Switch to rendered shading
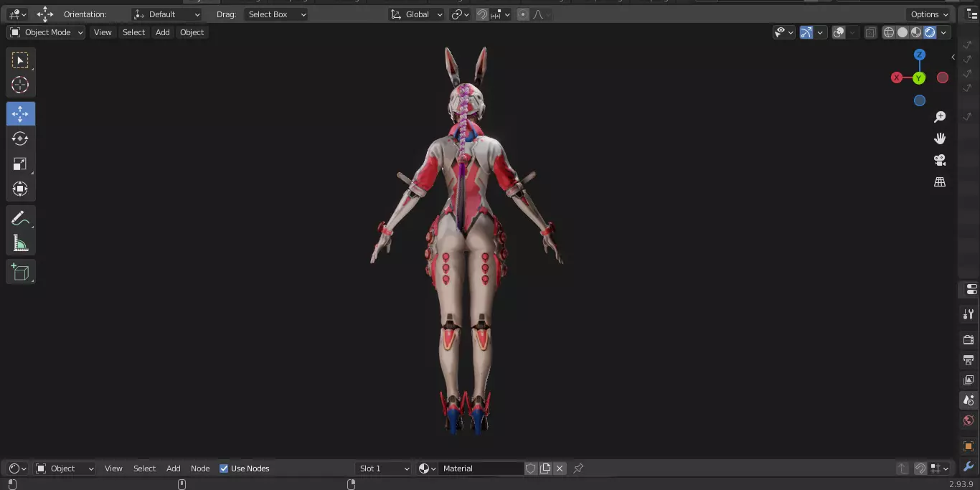Image resolution: width=980 pixels, height=490 pixels. [x=930, y=32]
